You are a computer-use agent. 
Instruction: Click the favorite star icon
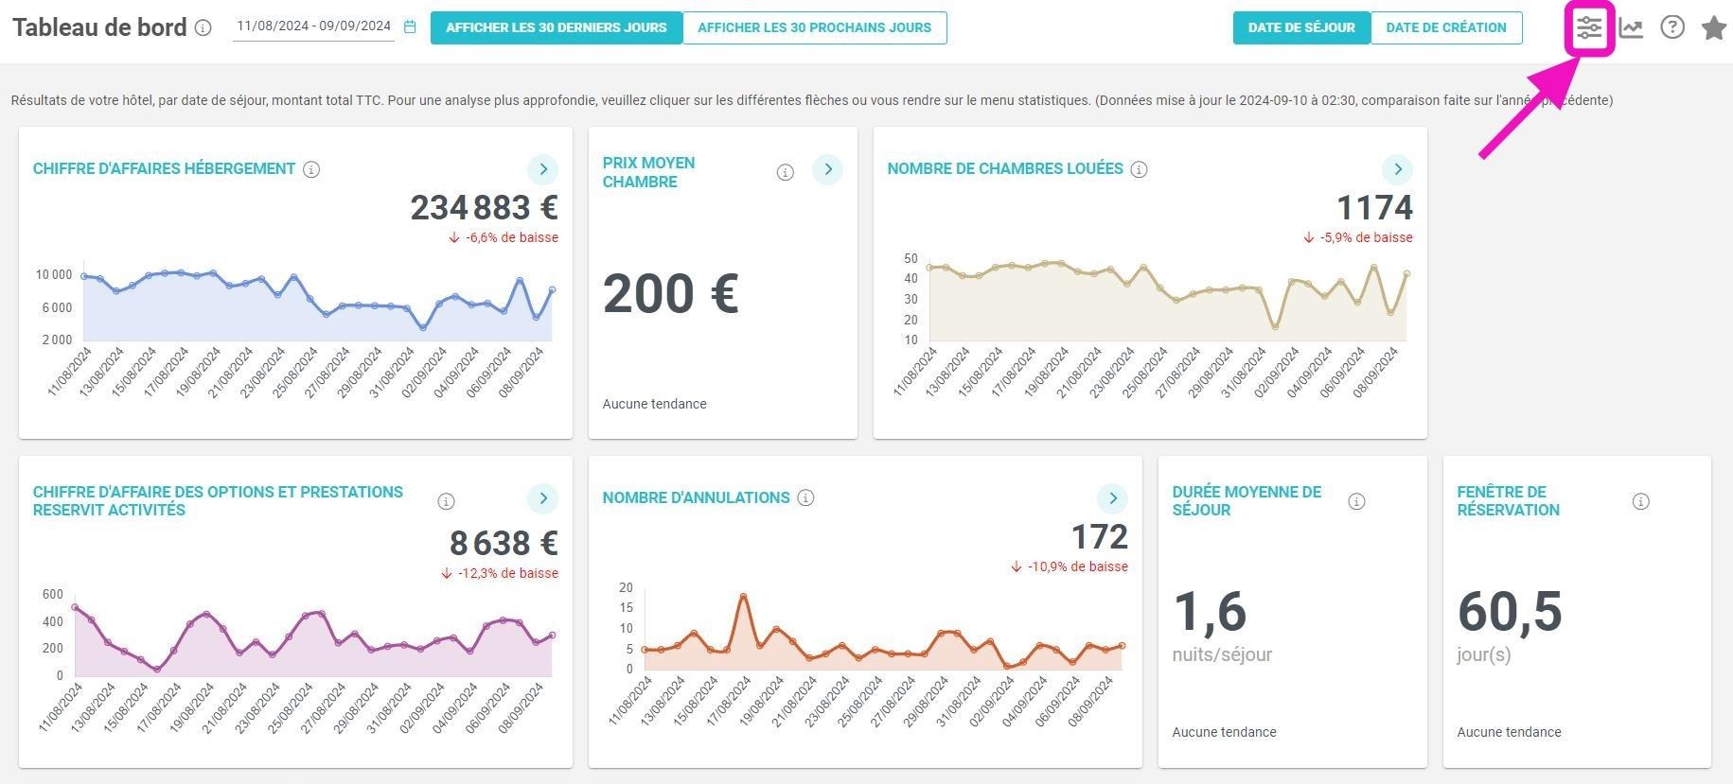tap(1714, 27)
